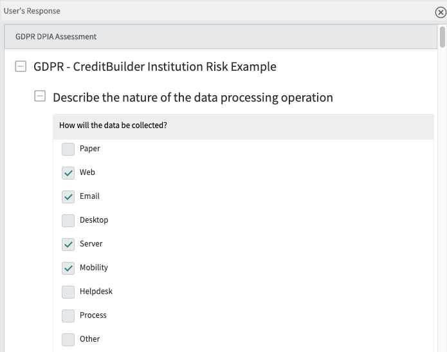Collapse Describe the nature of data processing section

click(x=40, y=96)
